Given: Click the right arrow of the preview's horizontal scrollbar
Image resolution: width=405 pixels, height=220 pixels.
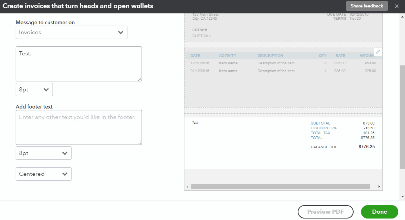Looking at the screenshot, I should pyautogui.click(x=380, y=186).
